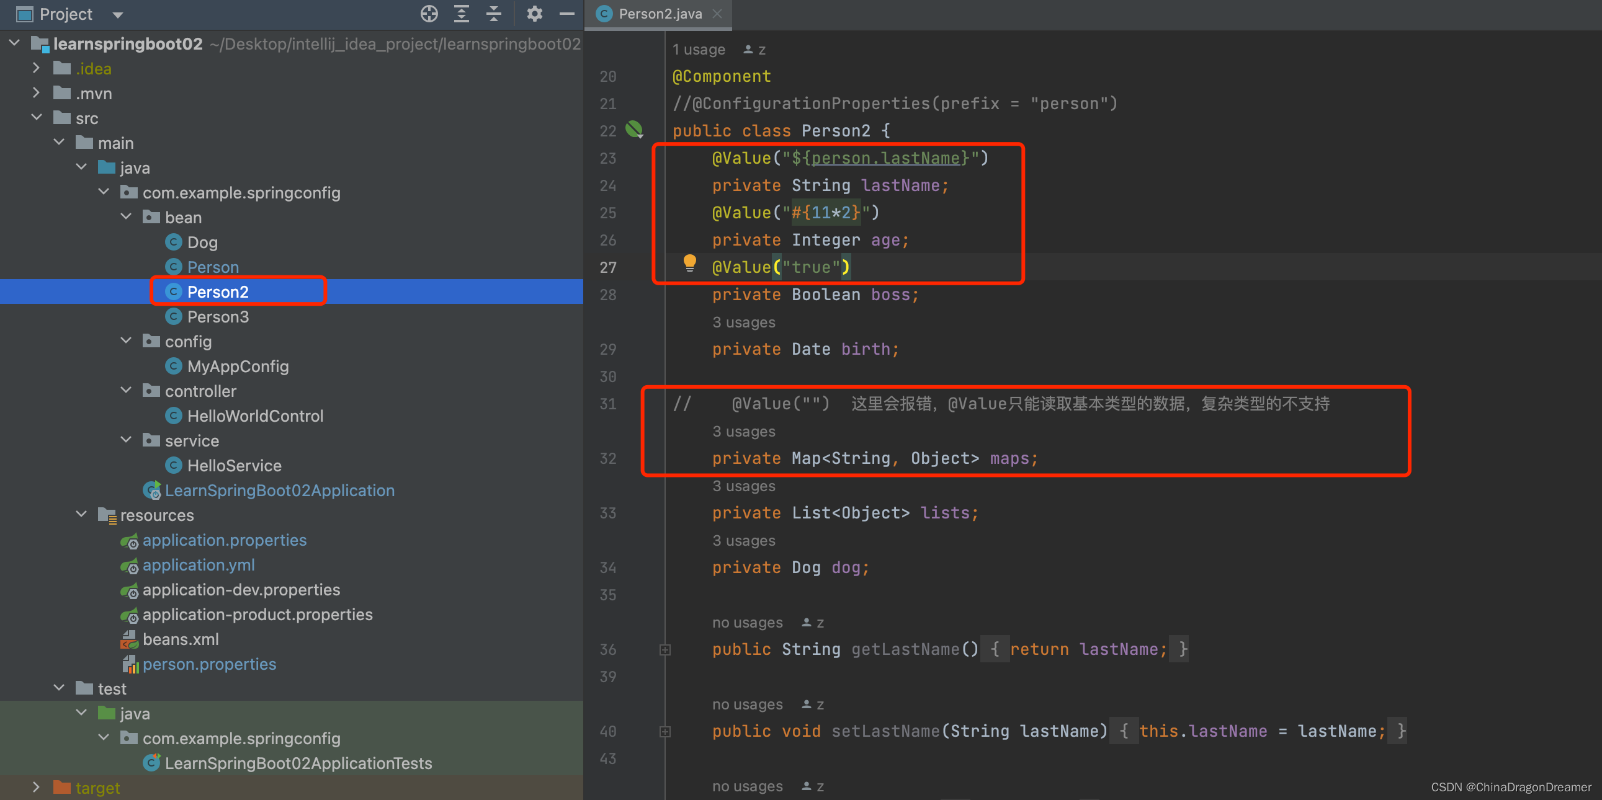This screenshot has height=800, width=1602.
Task: Collapse the com.example.springconfig package under main
Action: [104, 192]
